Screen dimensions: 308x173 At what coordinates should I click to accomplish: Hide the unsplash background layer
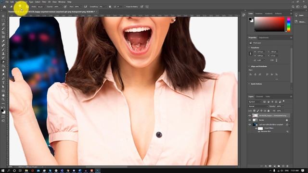250,124
